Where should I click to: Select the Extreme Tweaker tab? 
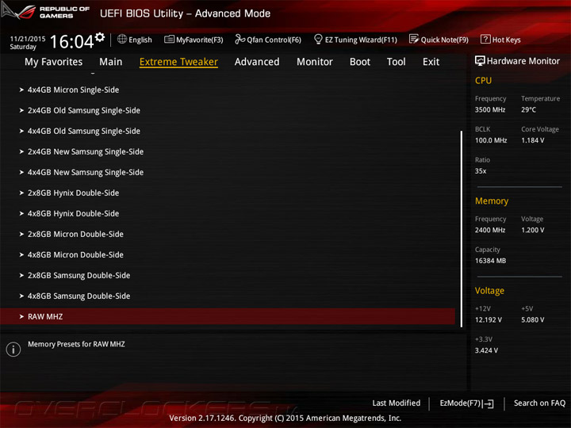click(x=178, y=62)
